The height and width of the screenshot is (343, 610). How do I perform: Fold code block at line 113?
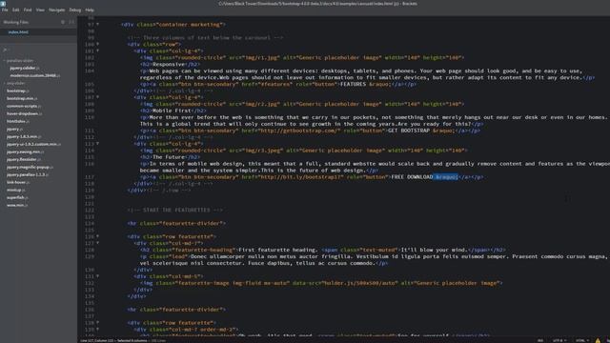pos(97,144)
